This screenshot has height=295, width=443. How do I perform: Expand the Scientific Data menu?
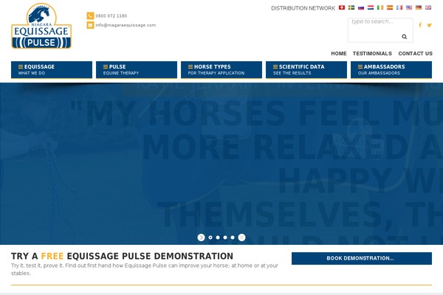point(306,69)
